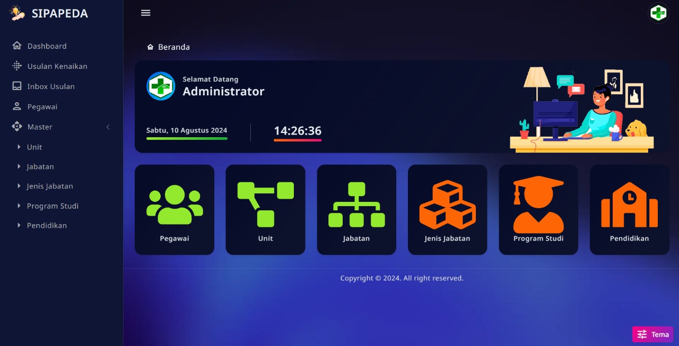Expand the Jenis Jabatan sidebar item
679x346 pixels.
(x=50, y=187)
